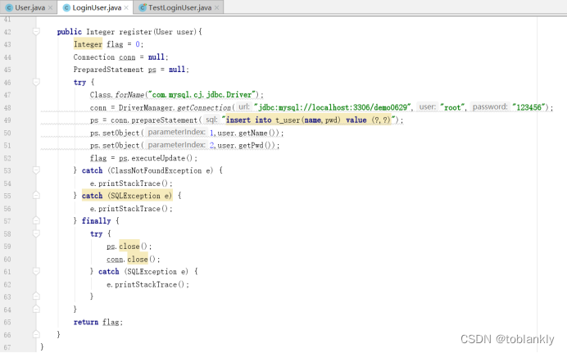567x353 pixels.
Task: Switch to the LoginUser.java tab
Action: point(95,7)
